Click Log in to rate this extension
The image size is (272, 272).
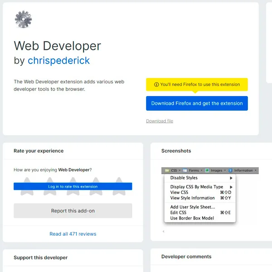73,186
